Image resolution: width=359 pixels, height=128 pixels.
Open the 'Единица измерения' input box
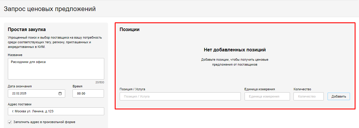click(x=267, y=96)
